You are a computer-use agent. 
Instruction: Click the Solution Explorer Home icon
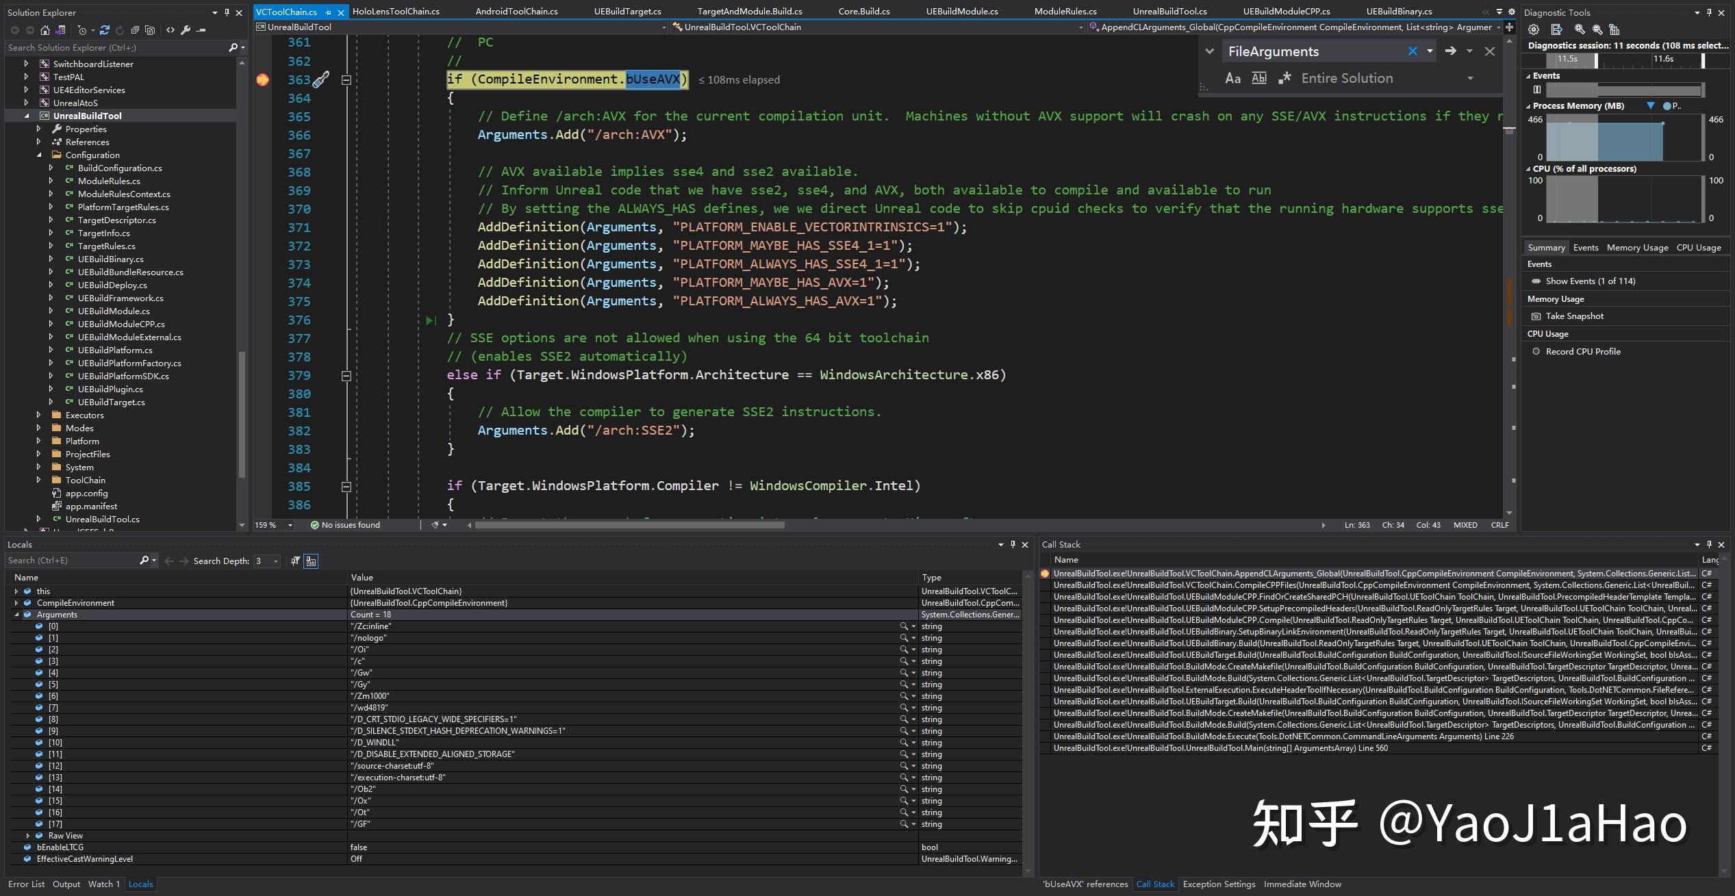tap(45, 30)
